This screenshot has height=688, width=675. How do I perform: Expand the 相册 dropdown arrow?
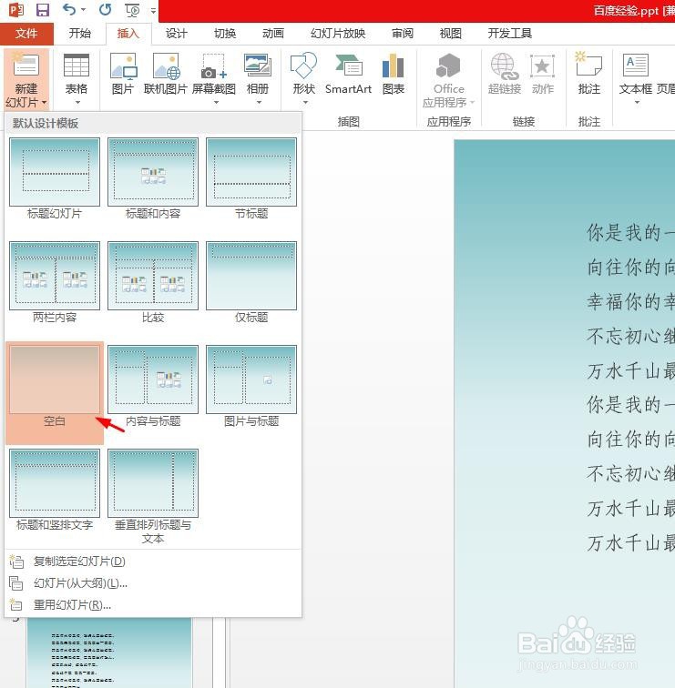pos(259,103)
